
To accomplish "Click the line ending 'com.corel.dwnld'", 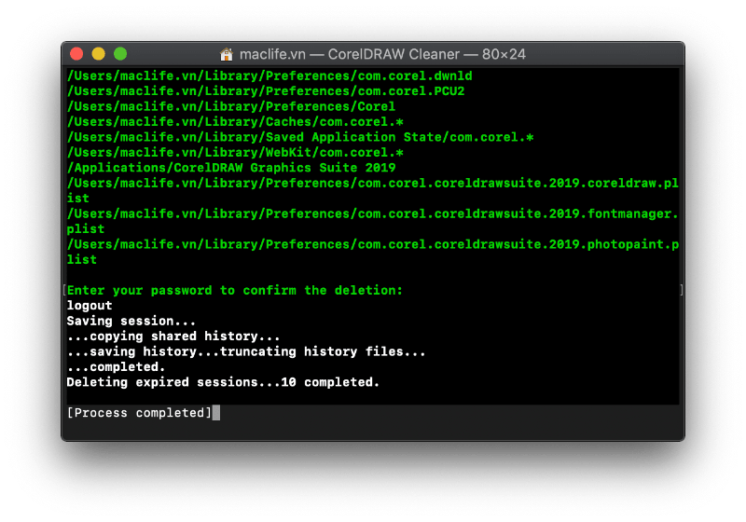I will point(269,76).
